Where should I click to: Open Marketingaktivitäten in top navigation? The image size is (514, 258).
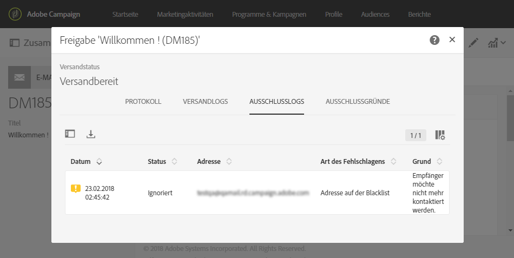click(185, 14)
